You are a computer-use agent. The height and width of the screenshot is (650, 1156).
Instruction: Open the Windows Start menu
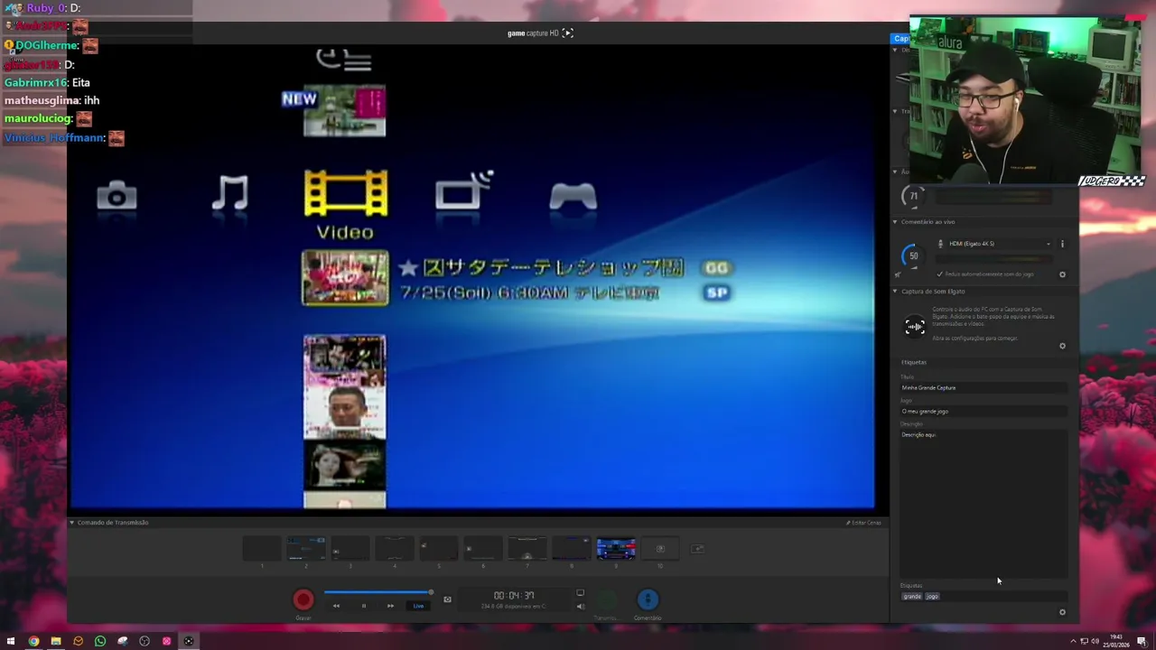coord(11,642)
